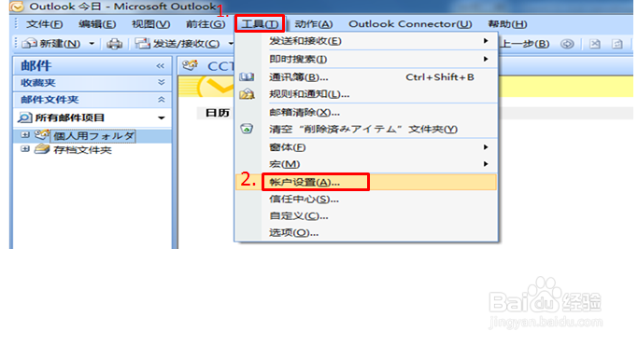638x345 pixels.
Task: Open the 前往(G) menu
Action: [x=206, y=24]
